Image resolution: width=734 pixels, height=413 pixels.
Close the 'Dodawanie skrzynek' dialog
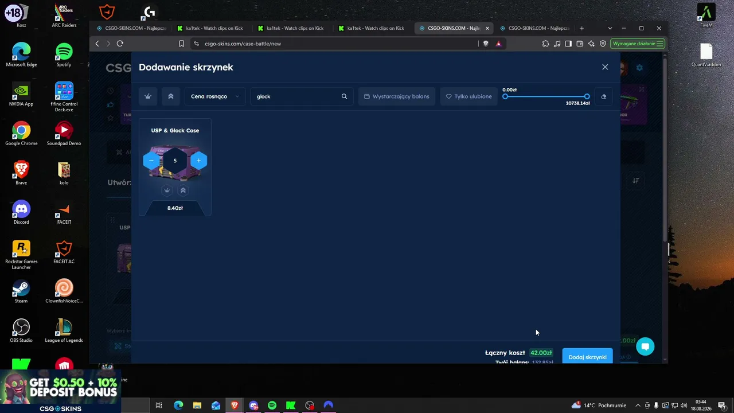605,67
